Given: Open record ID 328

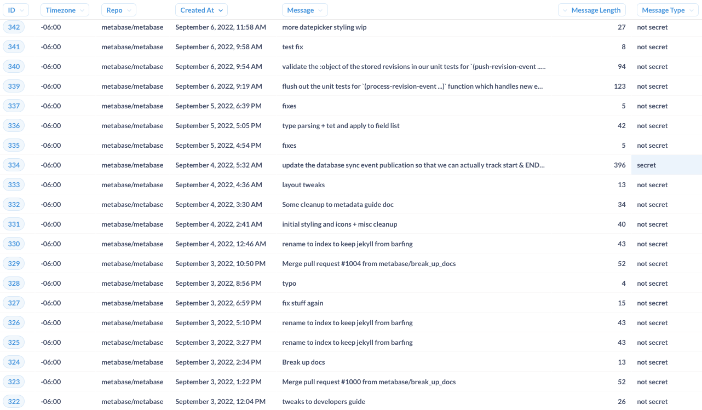Looking at the screenshot, I should click(x=14, y=284).
